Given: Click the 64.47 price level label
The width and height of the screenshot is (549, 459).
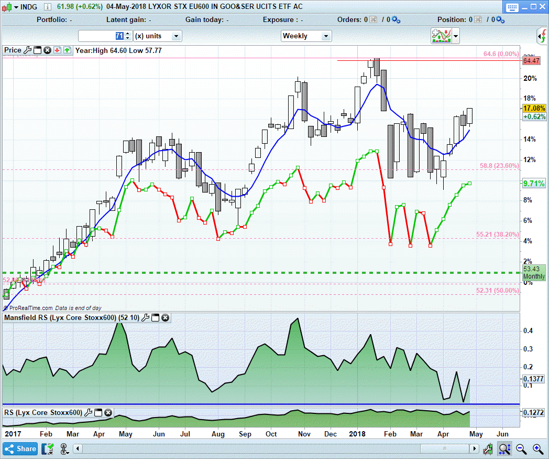Looking at the screenshot, I should [531, 61].
